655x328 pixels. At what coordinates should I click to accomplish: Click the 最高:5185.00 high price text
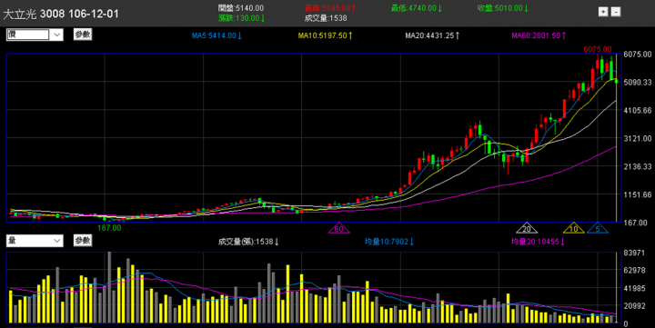tap(330, 8)
